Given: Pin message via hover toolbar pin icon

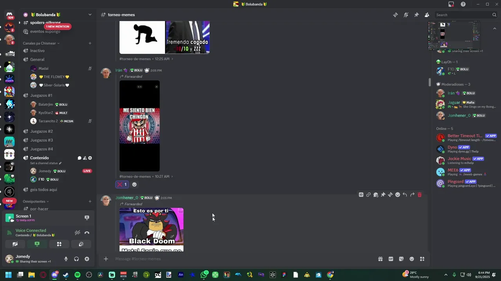Looking at the screenshot, I should pyautogui.click(x=383, y=195).
